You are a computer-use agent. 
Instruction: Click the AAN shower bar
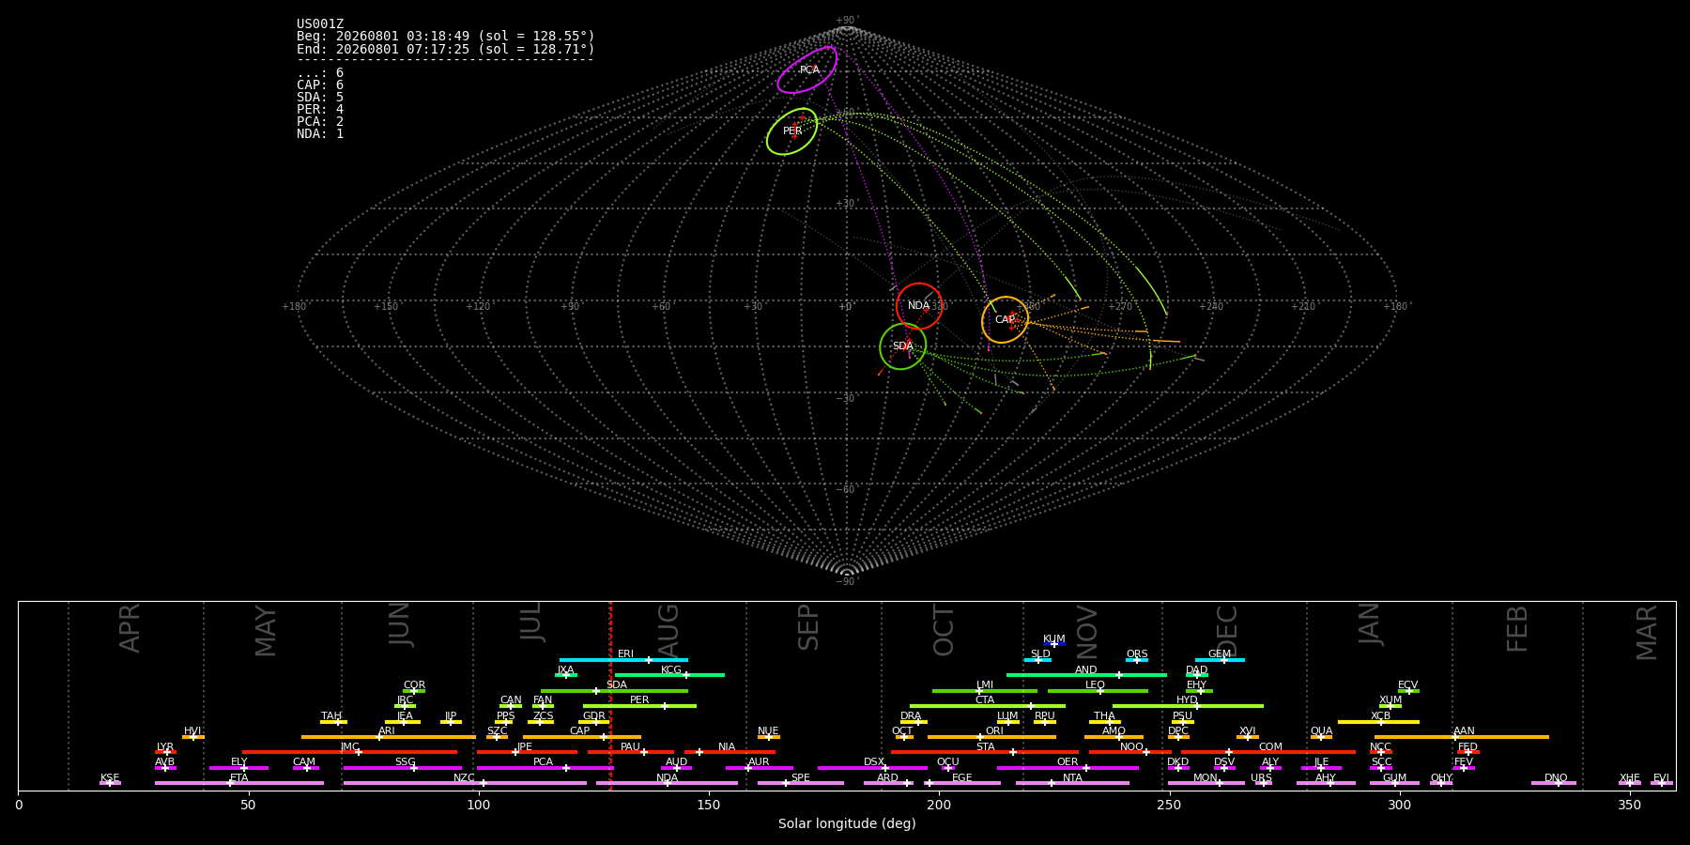pos(1462,737)
